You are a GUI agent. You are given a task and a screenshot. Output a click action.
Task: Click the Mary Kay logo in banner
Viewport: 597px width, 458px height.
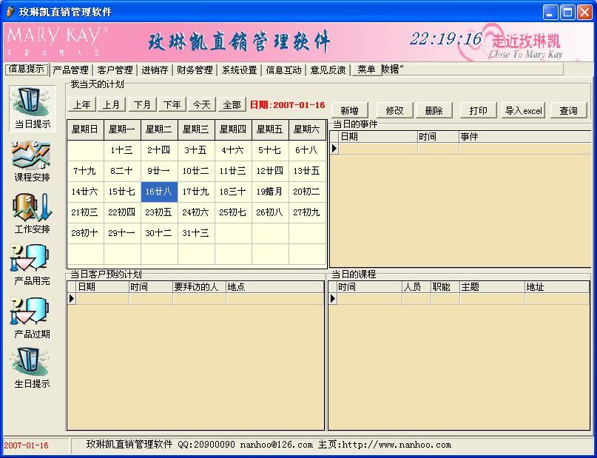(57, 41)
